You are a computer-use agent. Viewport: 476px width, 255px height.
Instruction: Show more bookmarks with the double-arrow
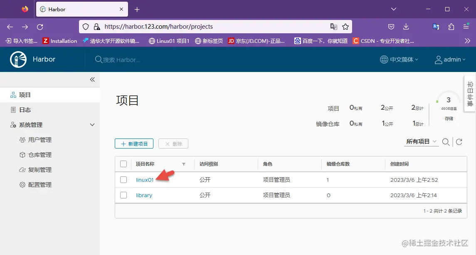(x=468, y=41)
